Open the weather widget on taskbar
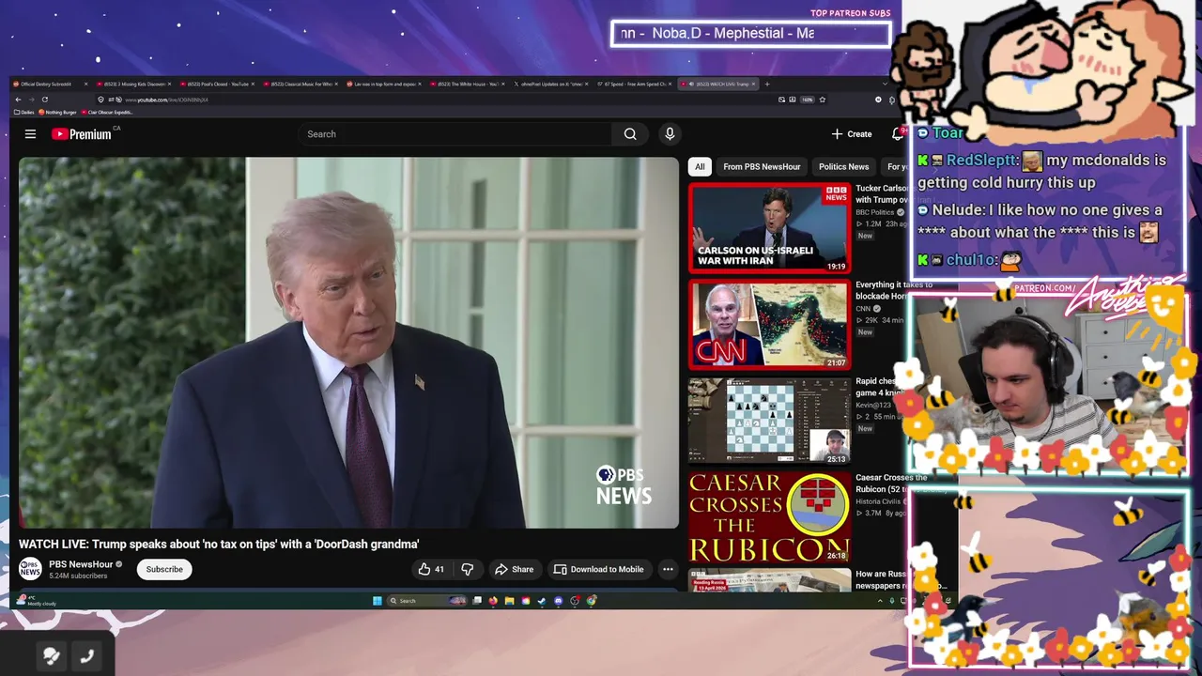 click(35, 601)
